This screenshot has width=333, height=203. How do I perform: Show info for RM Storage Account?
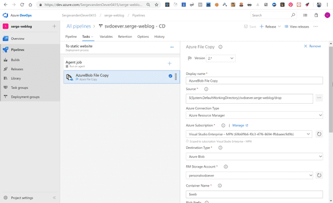coord(226,167)
